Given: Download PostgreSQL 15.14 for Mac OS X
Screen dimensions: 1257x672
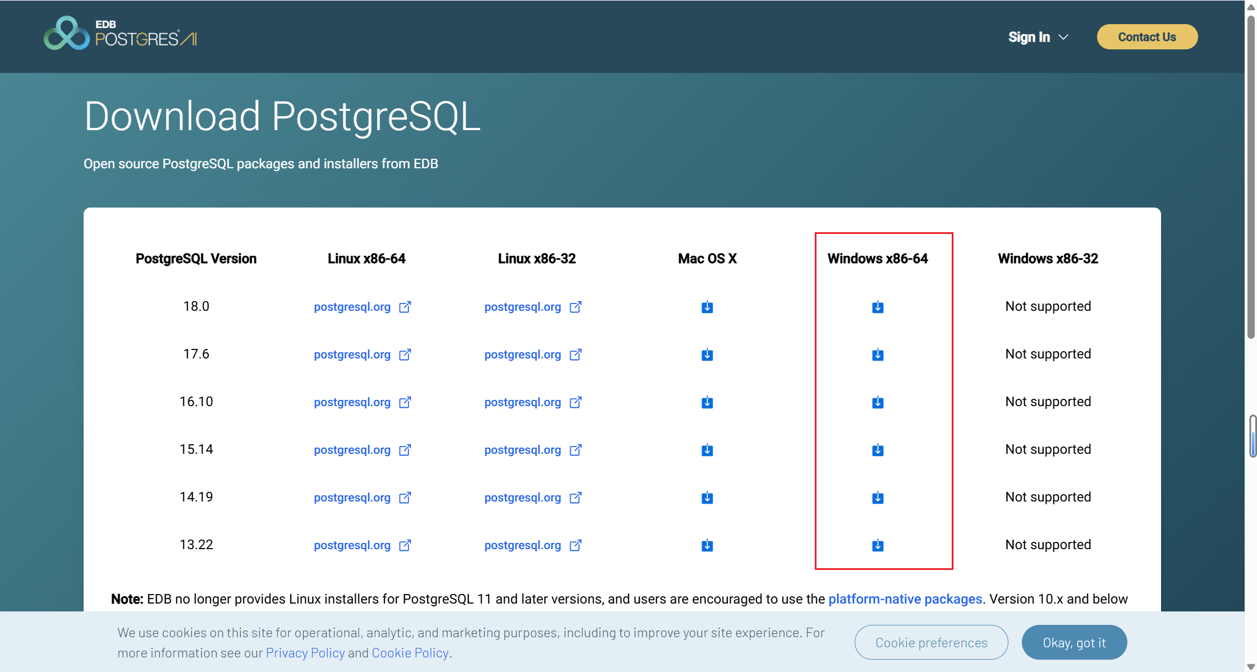Looking at the screenshot, I should click(x=707, y=450).
